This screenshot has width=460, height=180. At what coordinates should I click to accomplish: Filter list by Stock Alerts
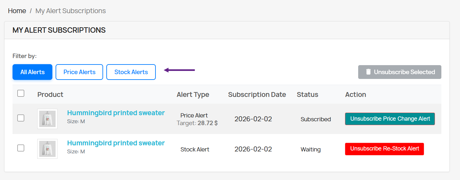click(131, 72)
